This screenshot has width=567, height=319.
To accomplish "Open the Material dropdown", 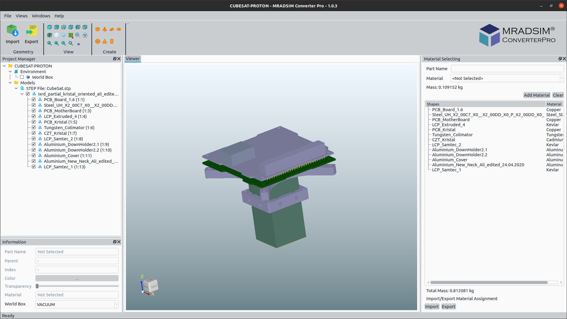I will [507, 78].
